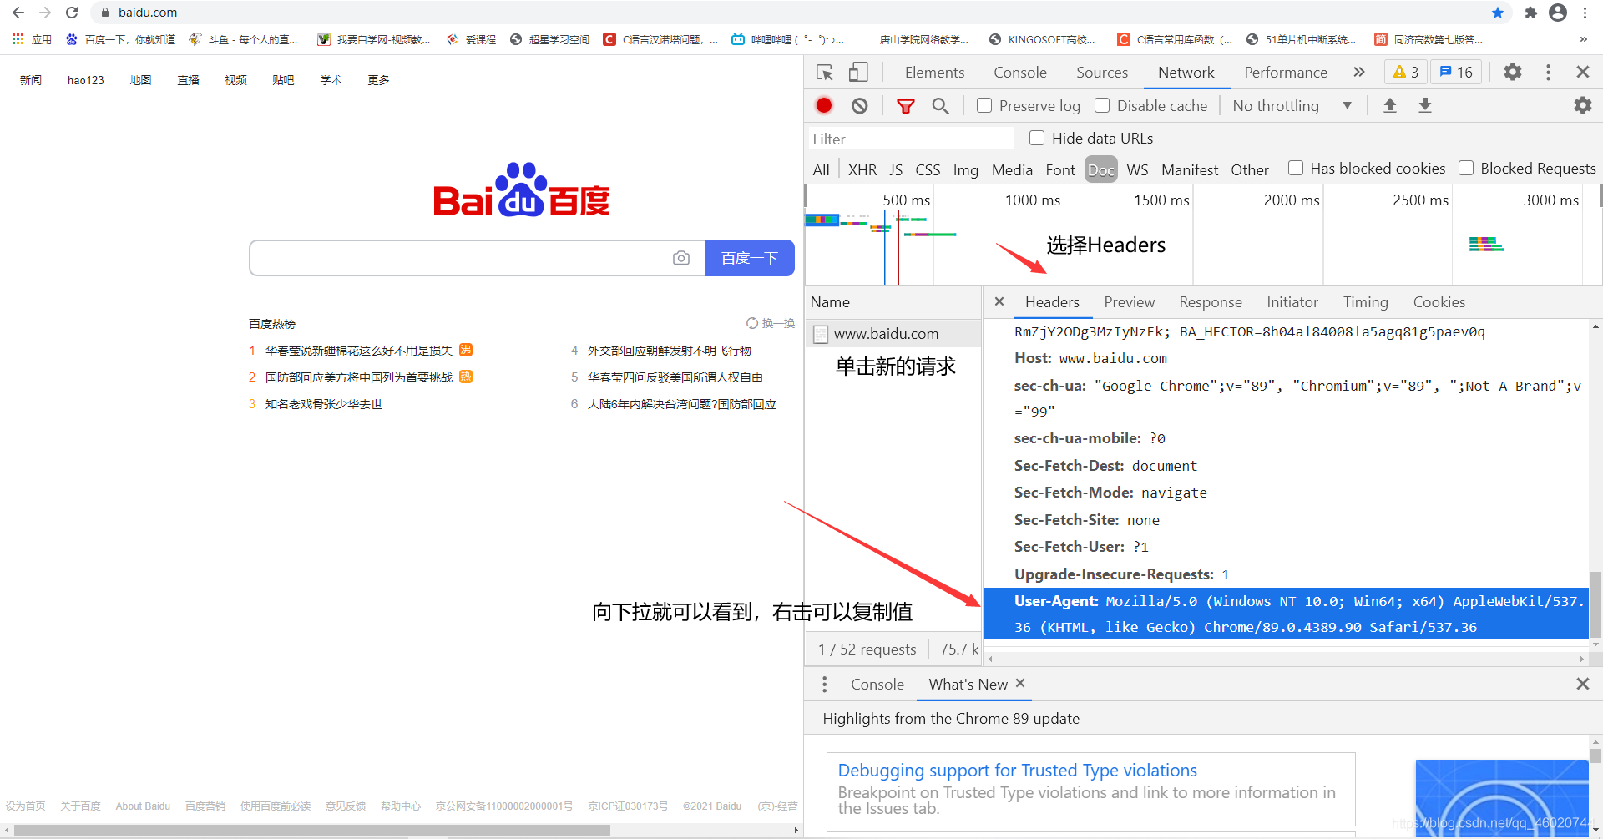Screen dimensions: 1603x839
Task: Open the Preview tab
Action: 1129,302
